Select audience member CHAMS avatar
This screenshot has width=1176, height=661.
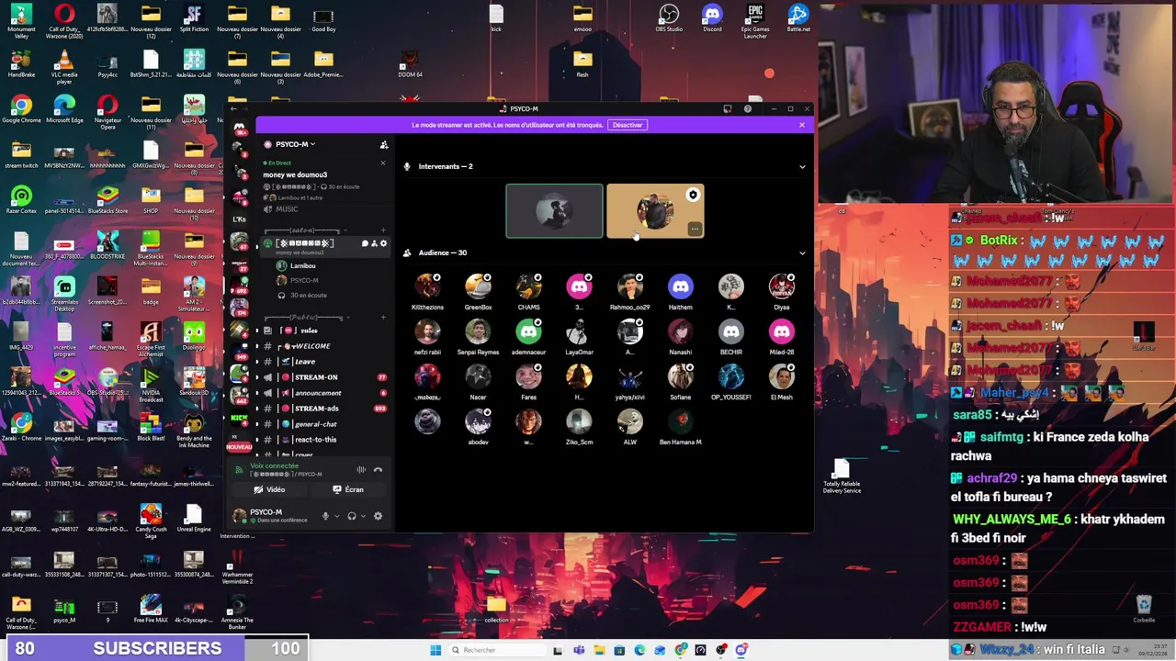coord(528,287)
